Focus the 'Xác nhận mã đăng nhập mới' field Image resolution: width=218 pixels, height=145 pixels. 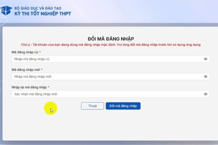(x=111, y=94)
